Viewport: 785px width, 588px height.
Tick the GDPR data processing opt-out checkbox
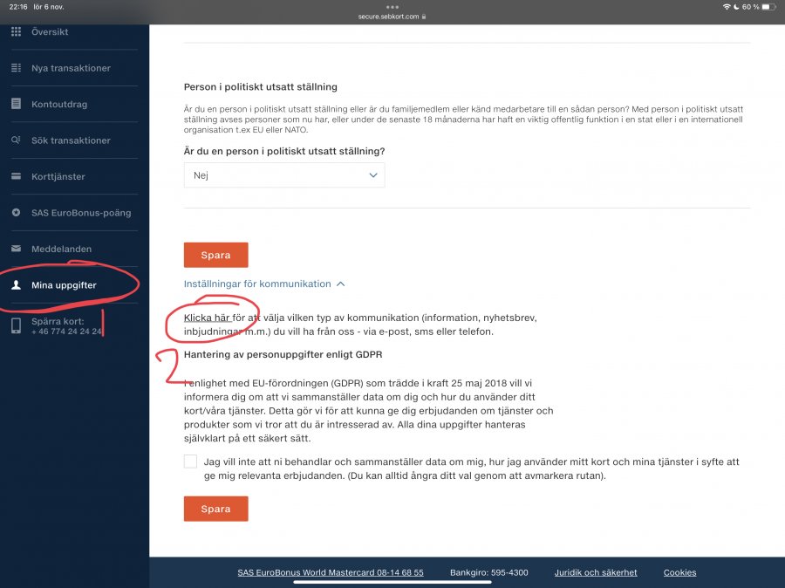[190, 462]
